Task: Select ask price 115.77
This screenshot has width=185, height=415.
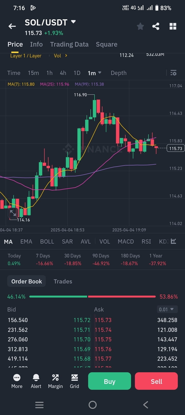Action: click(103, 359)
